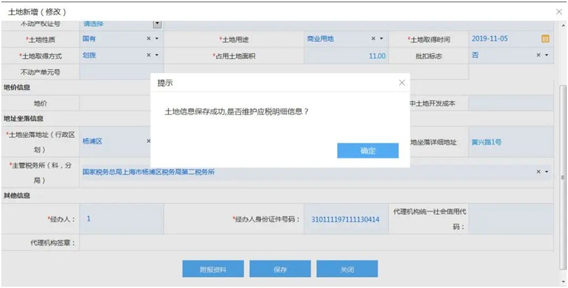
Task: Expand the 主管税务所 dropdown
Action: coord(546,171)
